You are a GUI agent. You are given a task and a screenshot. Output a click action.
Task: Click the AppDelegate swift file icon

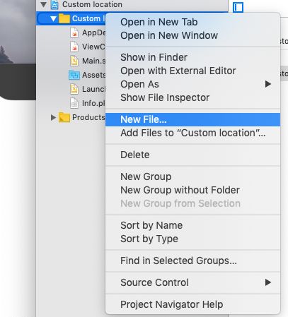click(74, 32)
